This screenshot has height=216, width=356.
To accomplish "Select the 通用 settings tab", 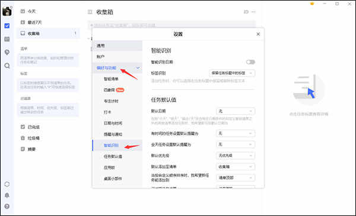I will tap(117, 46).
